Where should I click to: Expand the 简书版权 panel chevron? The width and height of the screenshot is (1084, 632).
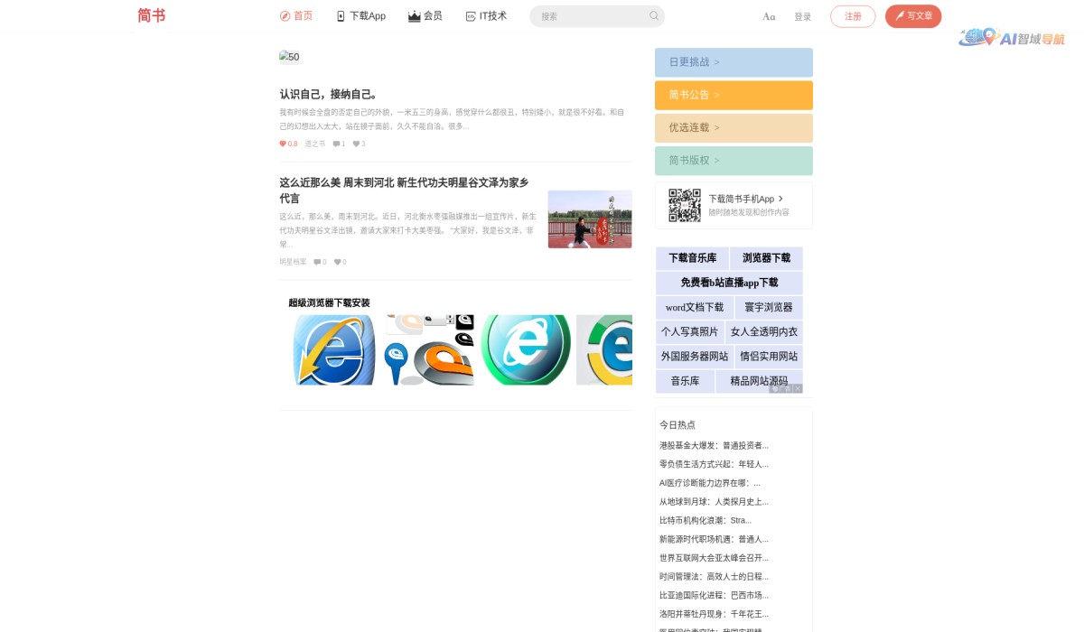click(716, 160)
